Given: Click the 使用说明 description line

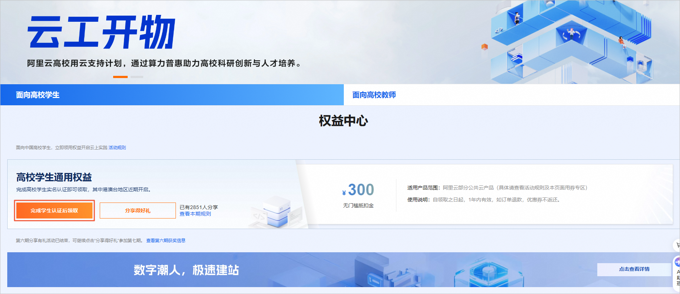Looking at the screenshot, I should (x=484, y=200).
